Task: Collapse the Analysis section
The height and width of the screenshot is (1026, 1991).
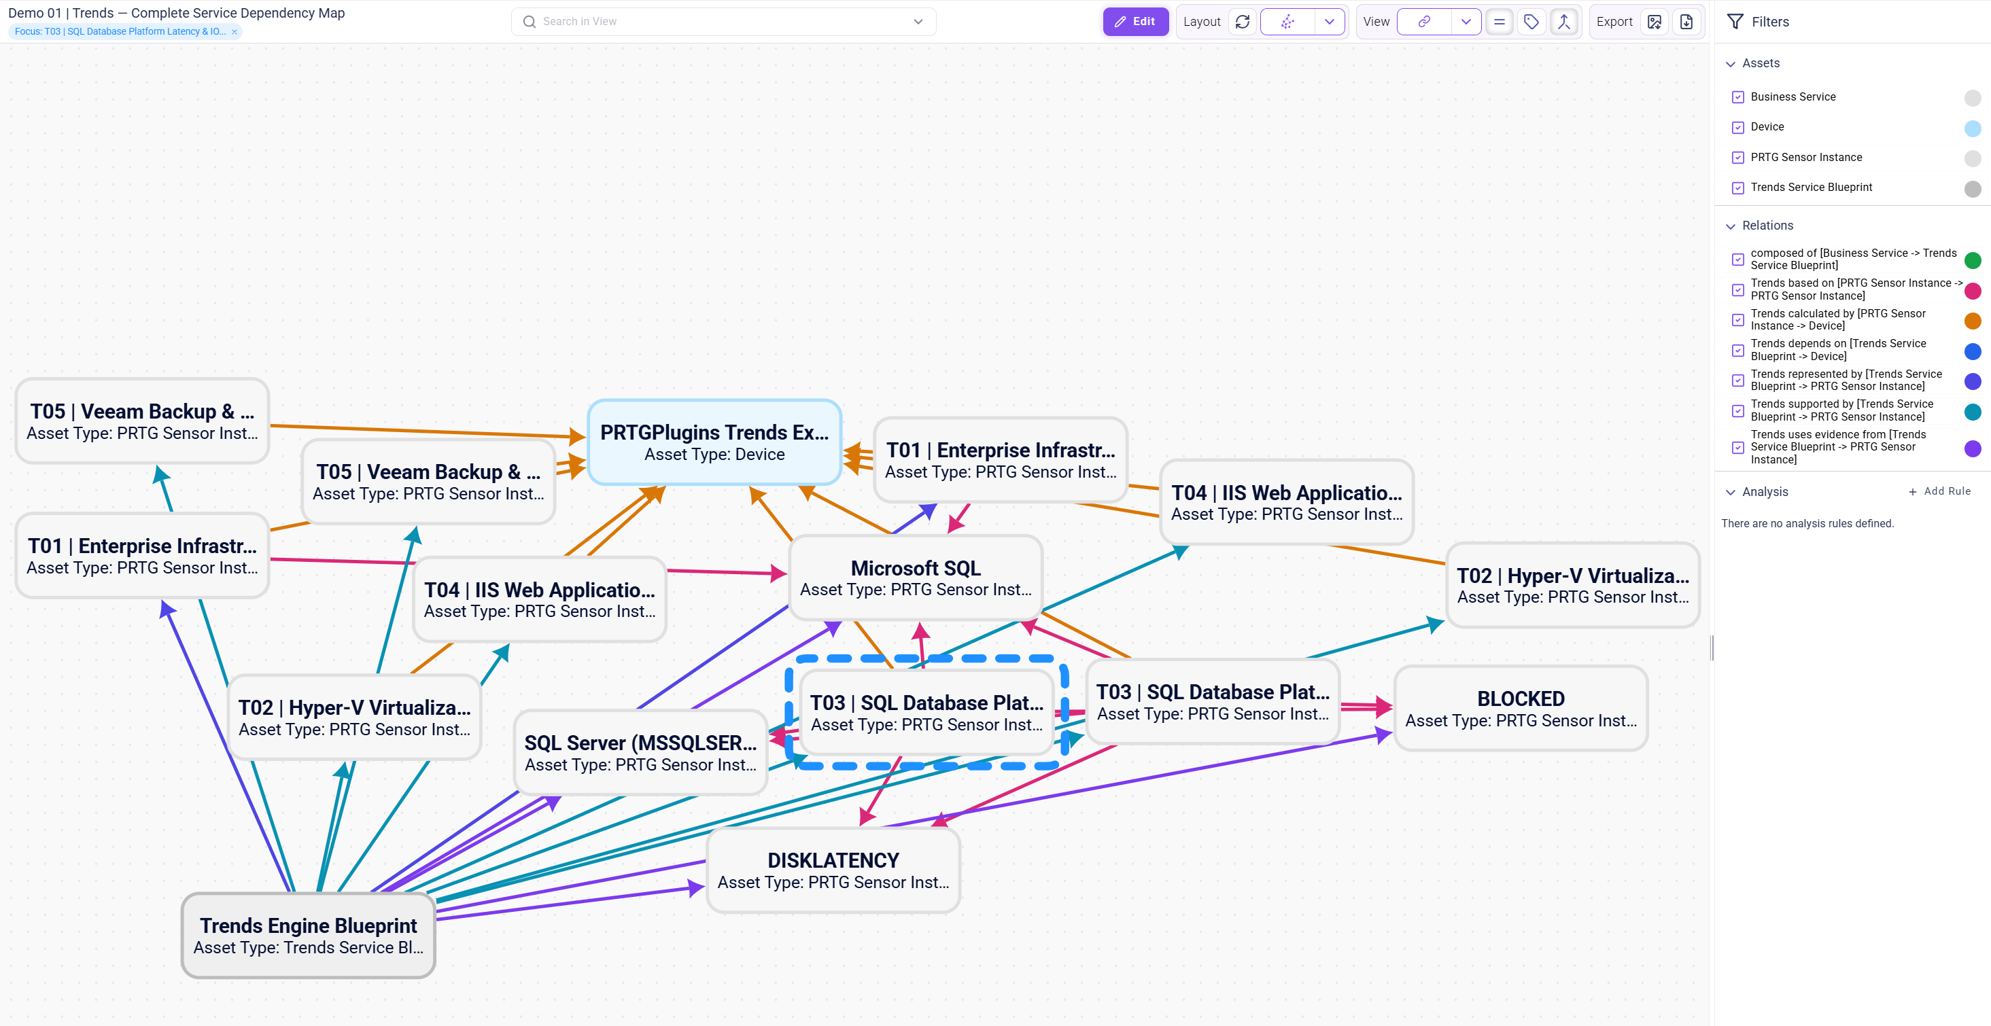Action: coord(1731,492)
